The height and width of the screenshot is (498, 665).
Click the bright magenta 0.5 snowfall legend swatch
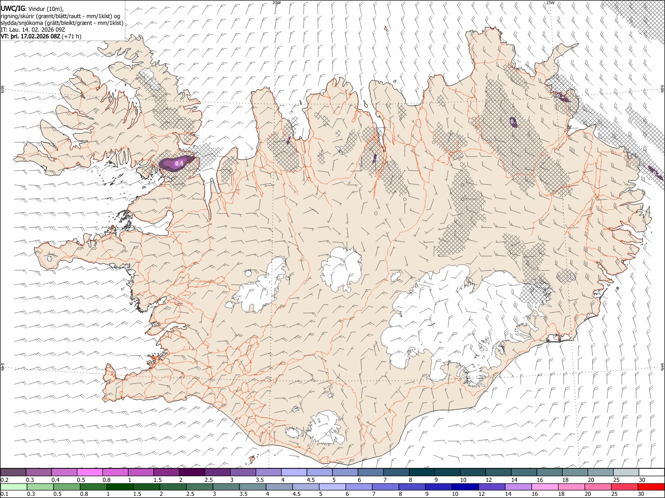(x=89, y=472)
